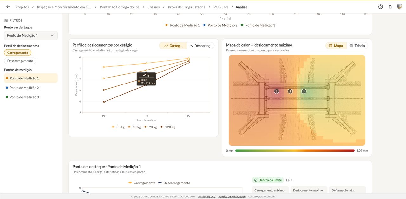406x199 pixels.
Task: Click heat map point marker 1
Action: pos(277,91)
